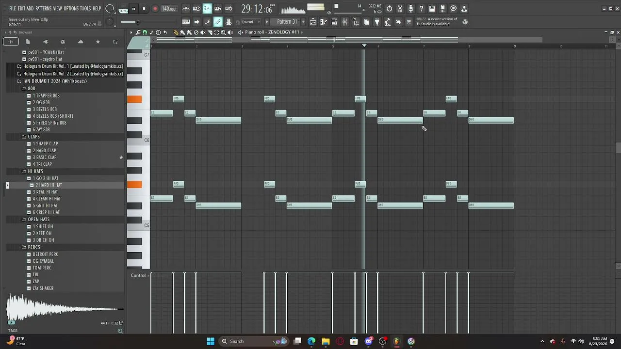Open the HELP menu
This screenshot has width=621, height=349.
coord(97,9)
